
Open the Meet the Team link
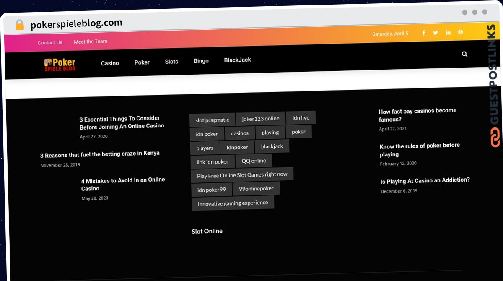point(91,42)
